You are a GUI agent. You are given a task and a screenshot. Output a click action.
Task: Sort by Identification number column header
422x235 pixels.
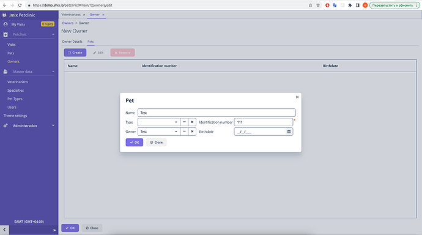tap(159, 65)
